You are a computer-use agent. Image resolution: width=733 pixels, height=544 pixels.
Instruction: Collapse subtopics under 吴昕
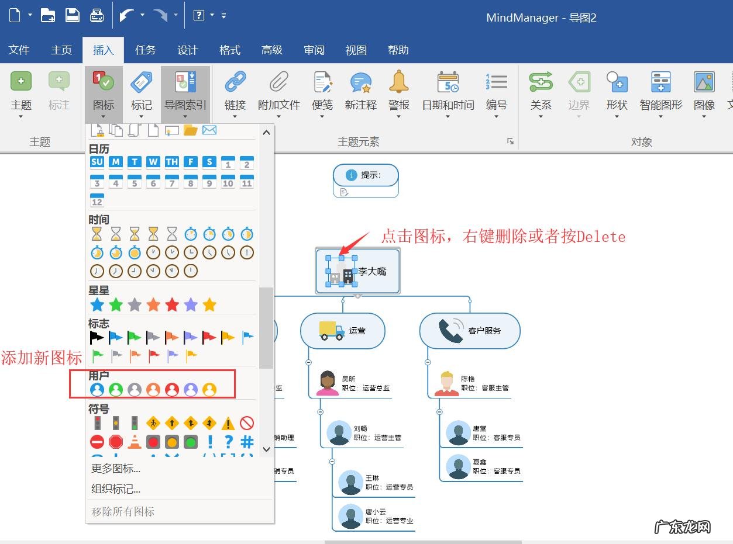point(320,412)
